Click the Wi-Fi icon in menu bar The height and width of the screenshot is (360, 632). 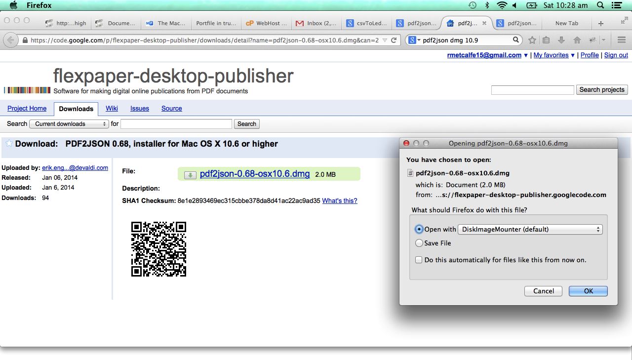click(502, 5)
